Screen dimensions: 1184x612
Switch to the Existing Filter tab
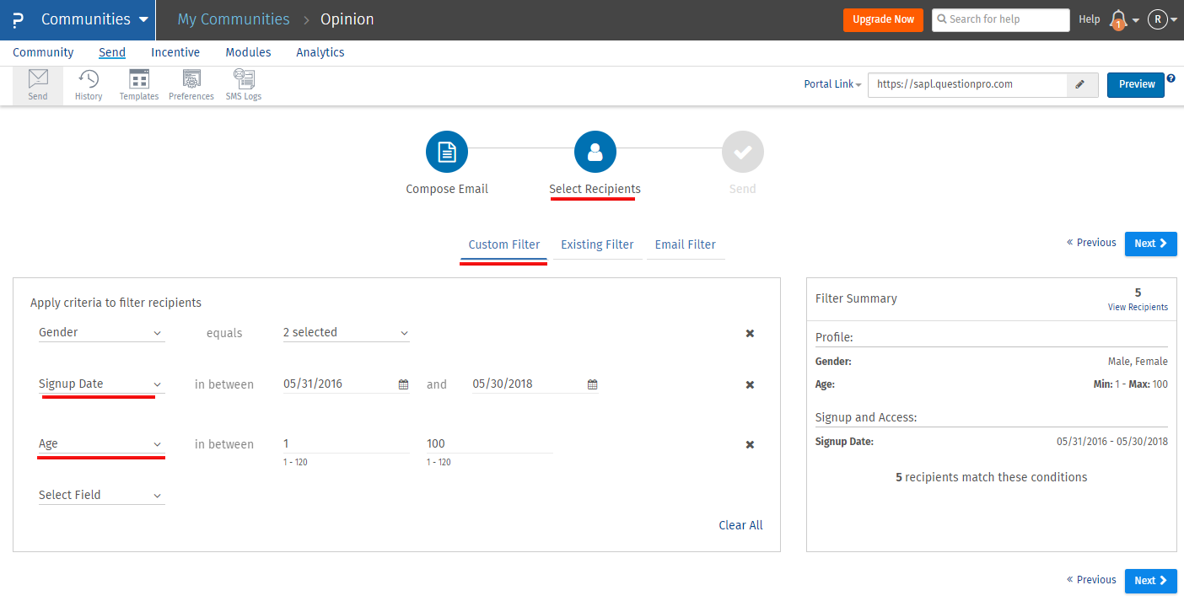tap(597, 244)
